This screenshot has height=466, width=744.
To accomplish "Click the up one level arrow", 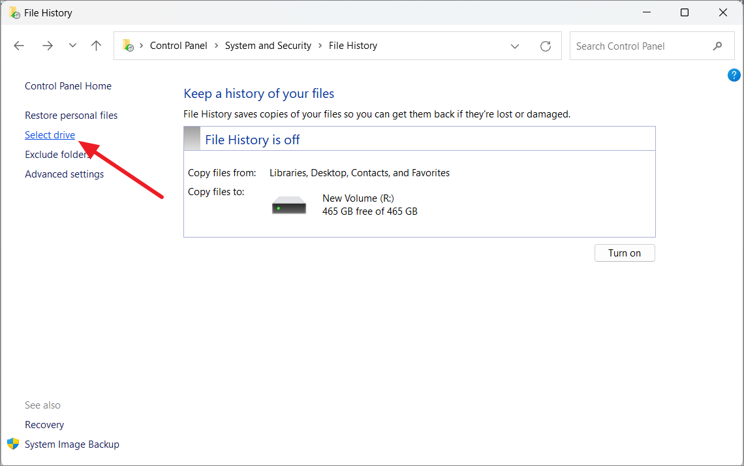I will pos(96,45).
